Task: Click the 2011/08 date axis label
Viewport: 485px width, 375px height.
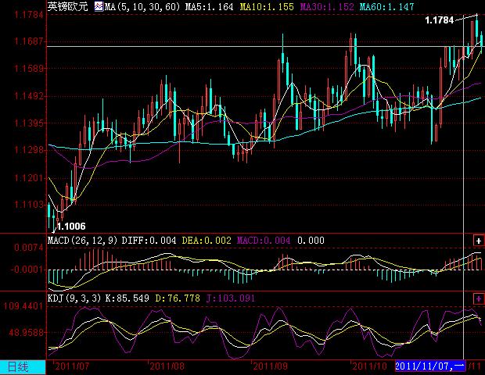Action: pos(167,366)
